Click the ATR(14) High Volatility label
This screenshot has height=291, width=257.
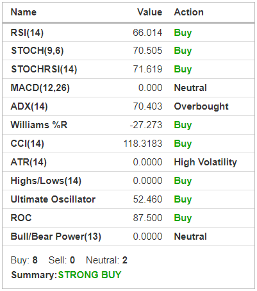click(x=205, y=162)
